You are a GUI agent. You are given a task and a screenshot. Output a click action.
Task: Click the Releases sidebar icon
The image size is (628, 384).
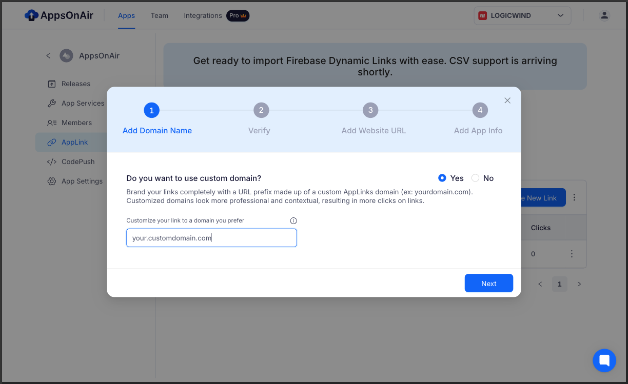52,84
